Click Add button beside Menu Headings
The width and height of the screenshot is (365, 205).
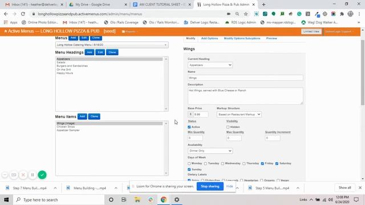pos(90,52)
